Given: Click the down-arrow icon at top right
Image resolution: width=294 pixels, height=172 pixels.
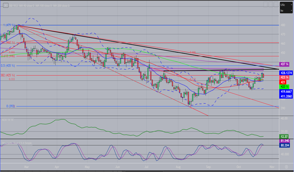Looking at the screenshot, I should (x=265, y=4).
